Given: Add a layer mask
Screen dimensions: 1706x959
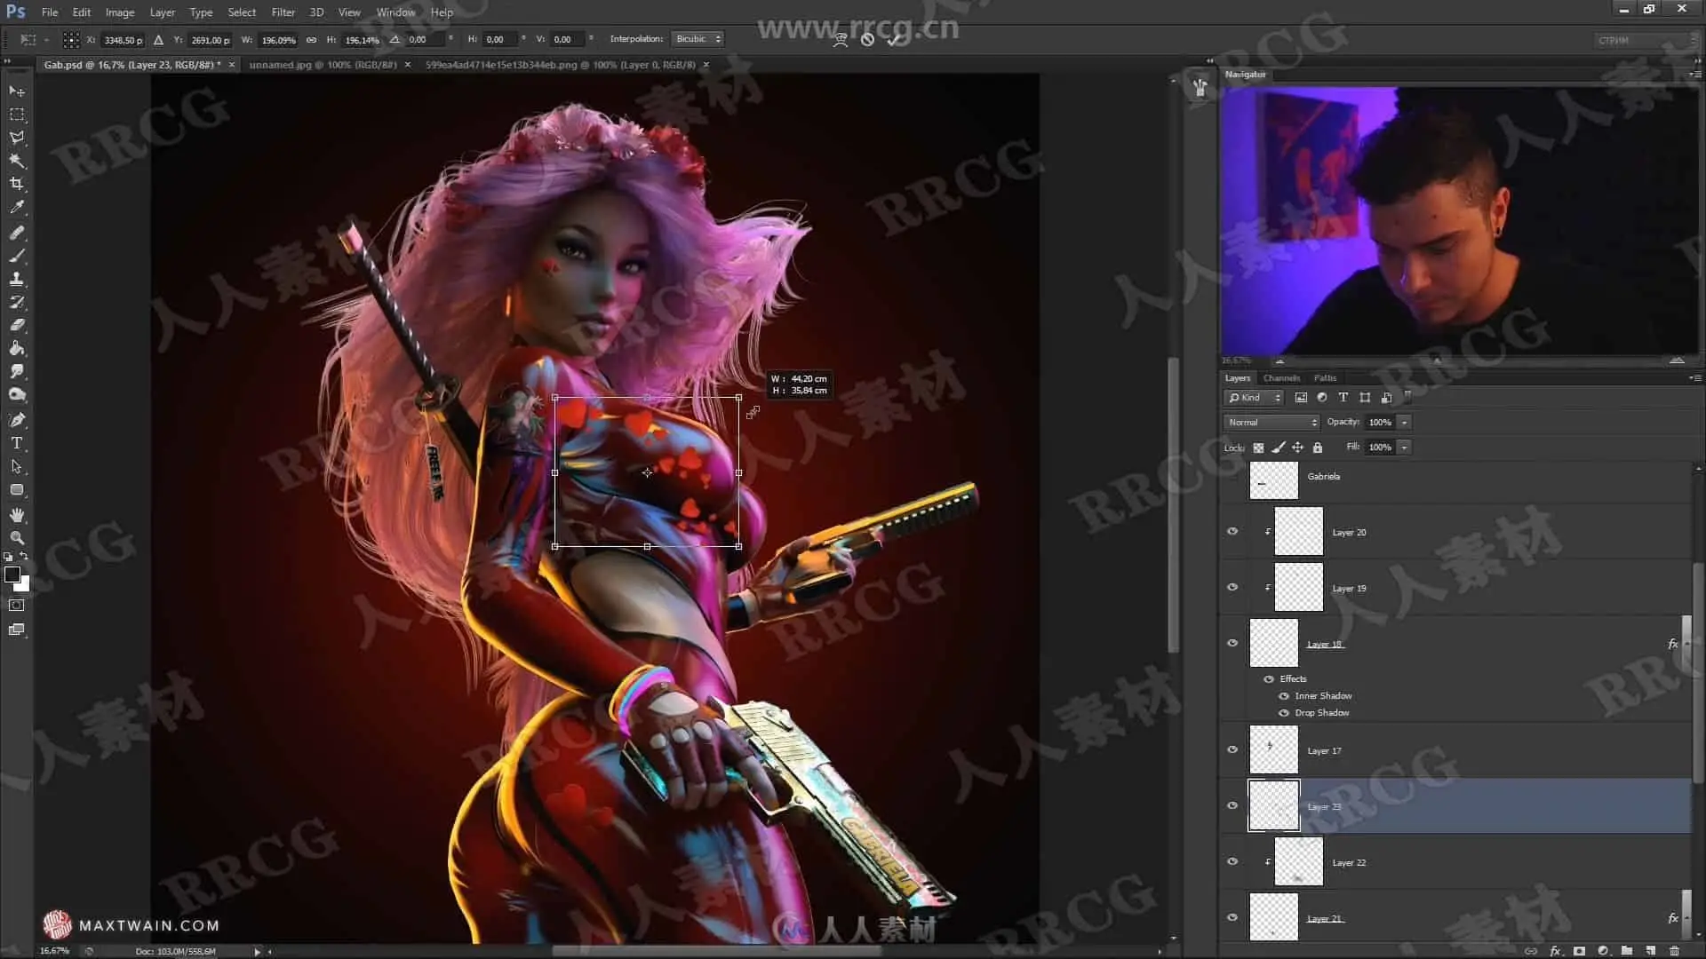Looking at the screenshot, I should point(1579,950).
